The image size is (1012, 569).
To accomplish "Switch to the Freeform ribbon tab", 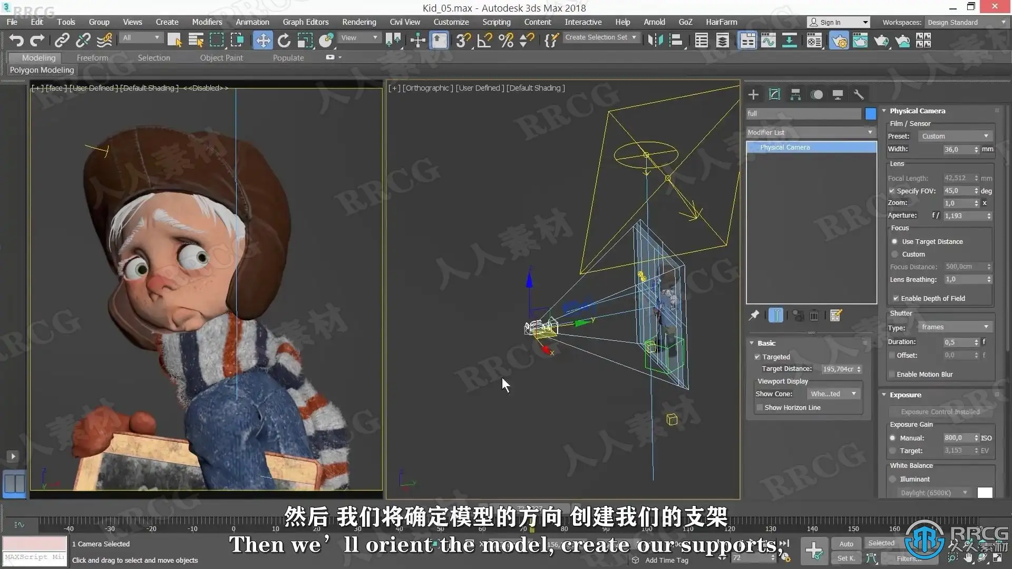I will (92, 57).
